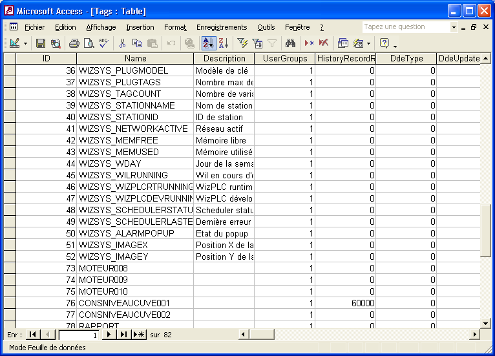Click the Print icon in toolbar
Image resolution: width=495 pixels, height=356 pixels.
point(74,43)
